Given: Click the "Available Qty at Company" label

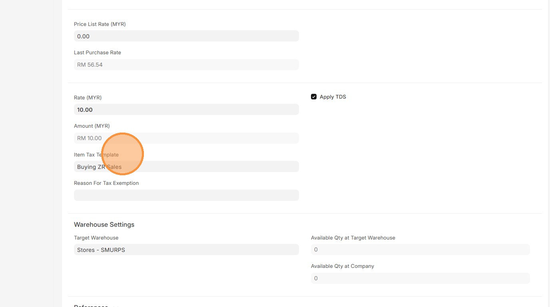Looking at the screenshot, I should click(343, 266).
